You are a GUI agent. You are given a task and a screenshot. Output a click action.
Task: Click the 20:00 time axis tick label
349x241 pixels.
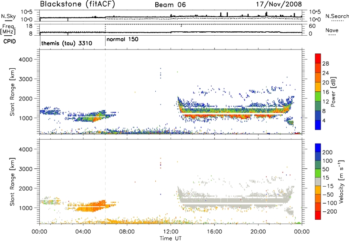258,232
